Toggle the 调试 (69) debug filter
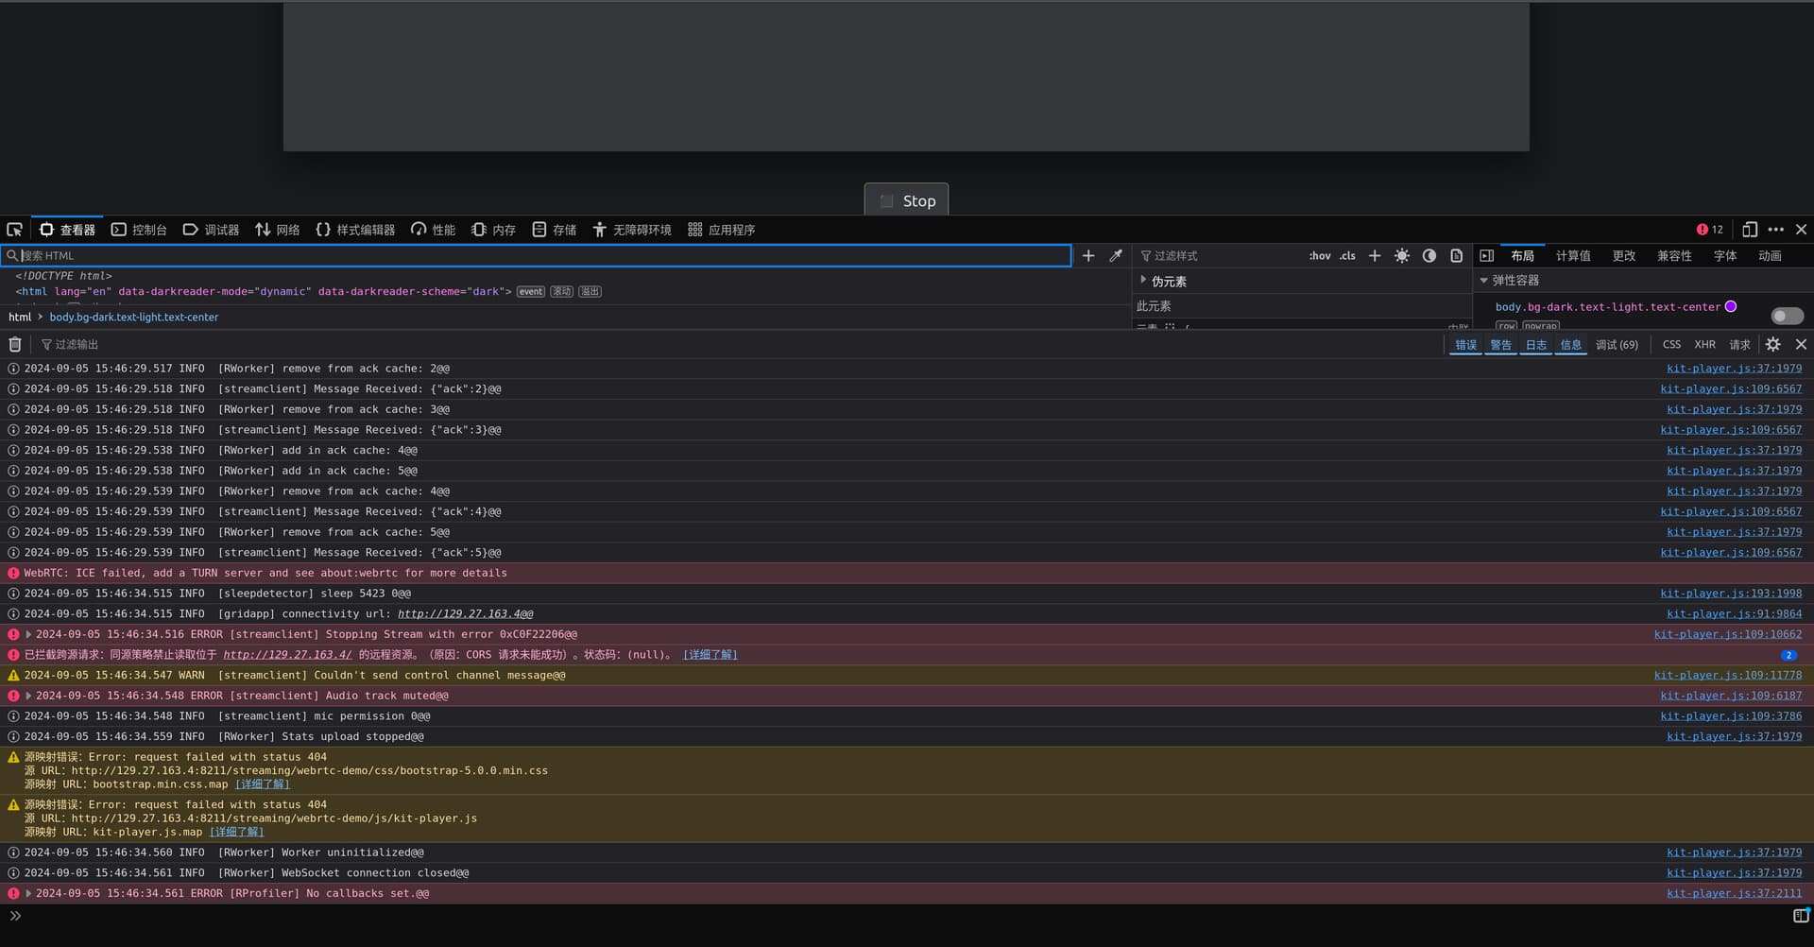The image size is (1814, 947). pyautogui.click(x=1617, y=345)
